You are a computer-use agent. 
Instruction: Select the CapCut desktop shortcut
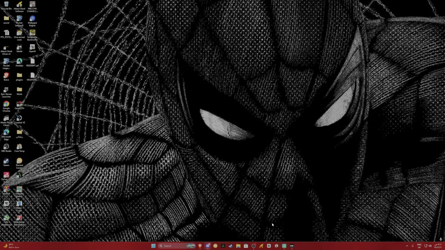coord(6,205)
